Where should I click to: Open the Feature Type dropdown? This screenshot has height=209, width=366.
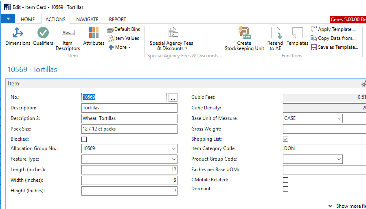click(x=173, y=159)
